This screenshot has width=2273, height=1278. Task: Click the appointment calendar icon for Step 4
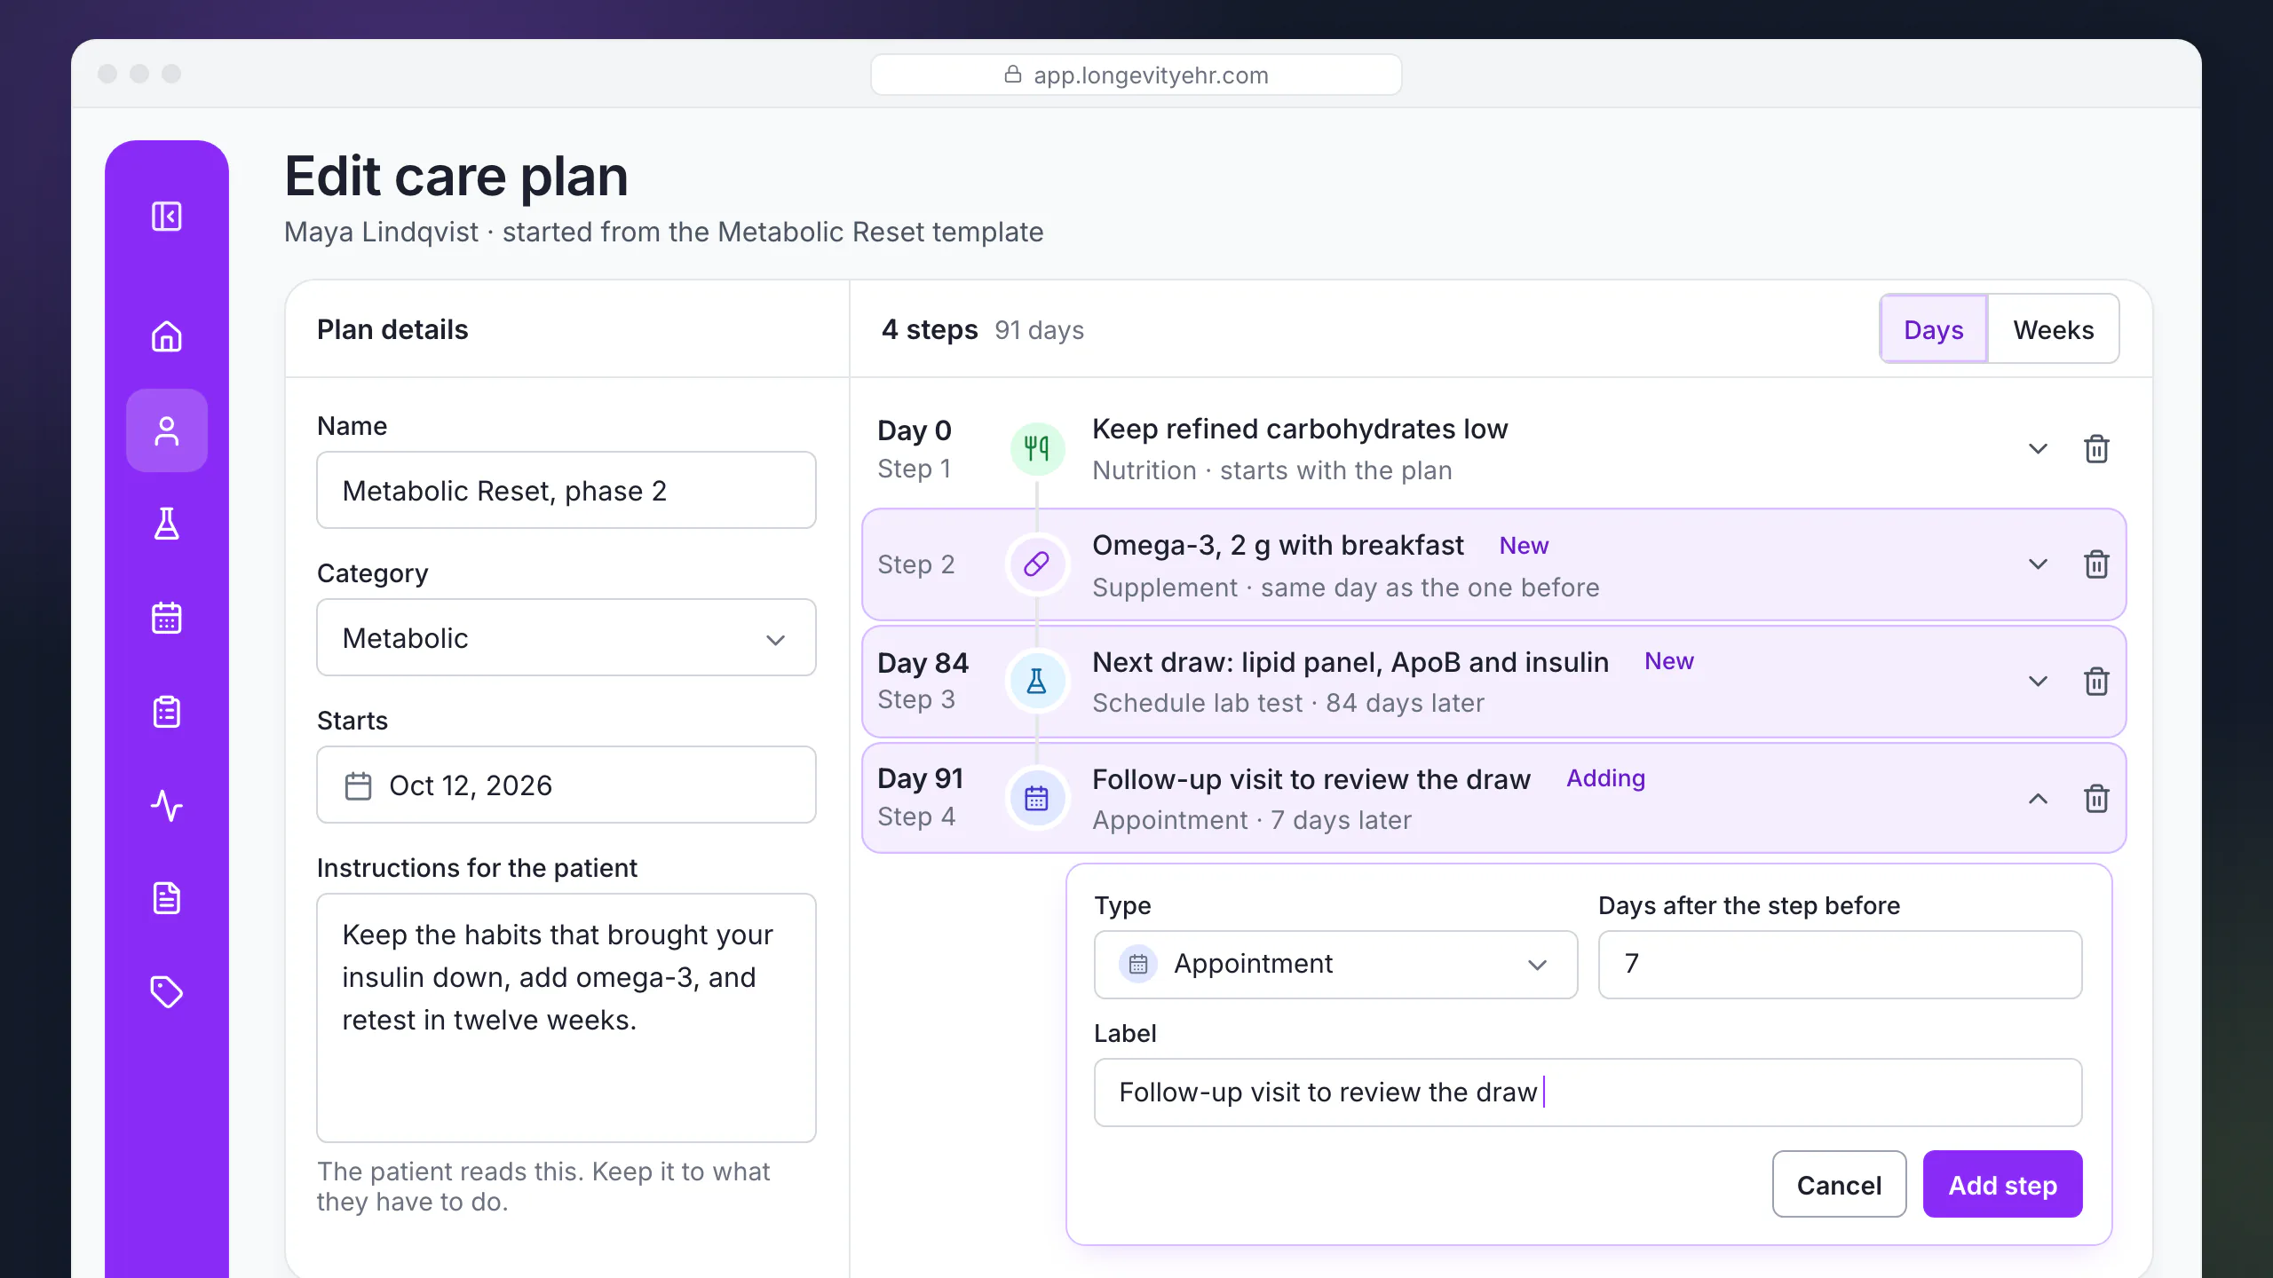1036,799
